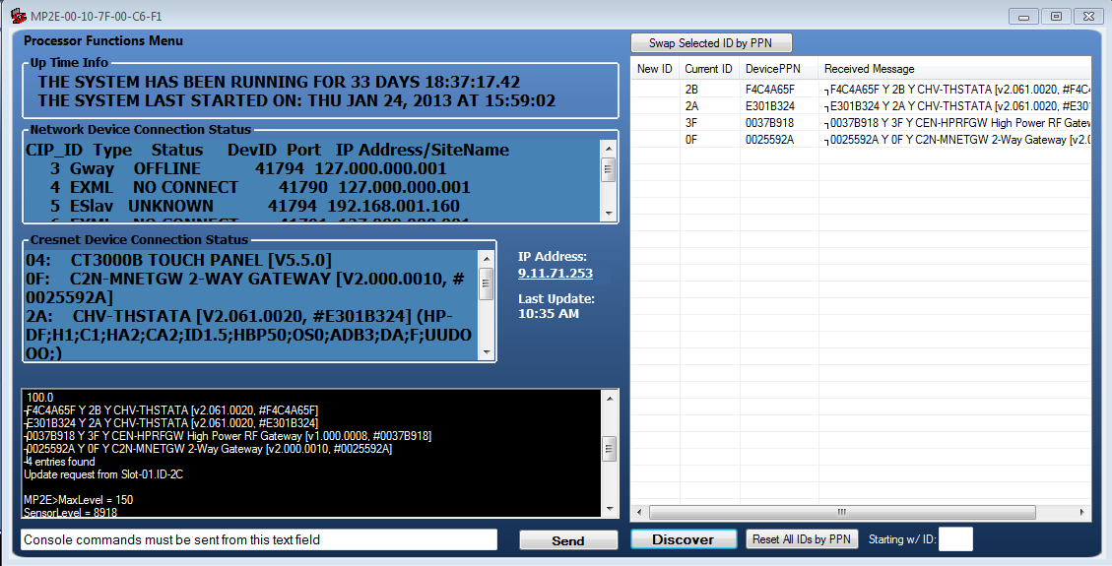Viewport: 1112px width, 566px height.
Task: Click the Starting w/ ID input box
Action: tap(955, 539)
